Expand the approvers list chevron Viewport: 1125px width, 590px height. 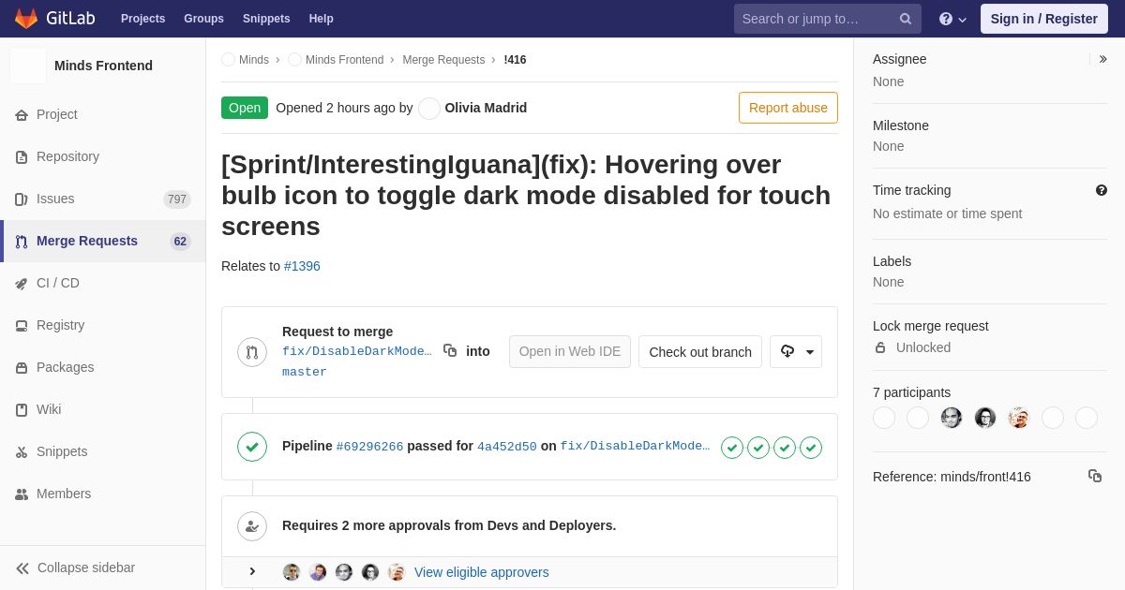[252, 572]
